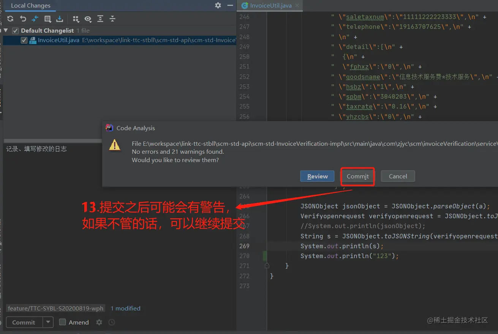Click the line containing parseObject(a)
Image resolution: width=498 pixels, height=334 pixels.
(x=395, y=206)
